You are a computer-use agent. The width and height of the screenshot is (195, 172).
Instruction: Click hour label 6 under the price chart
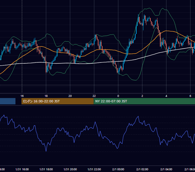tap(190, 96)
